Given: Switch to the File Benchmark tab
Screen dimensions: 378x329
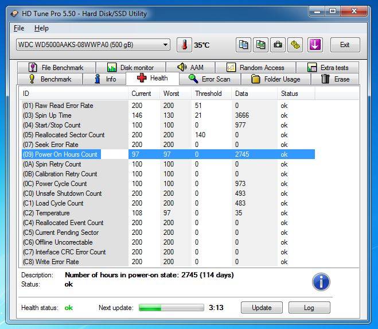Looking at the screenshot, I should coord(56,68).
